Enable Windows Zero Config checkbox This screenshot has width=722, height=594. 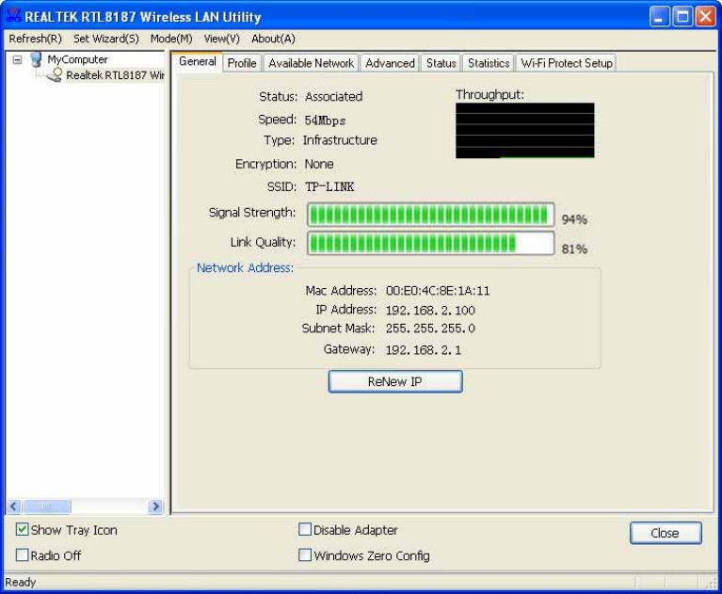click(x=305, y=554)
